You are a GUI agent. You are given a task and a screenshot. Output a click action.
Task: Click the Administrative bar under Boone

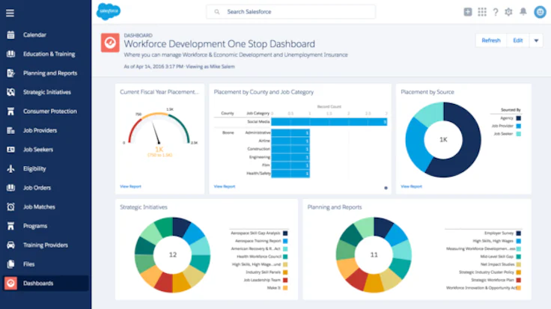tap(290, 132)
